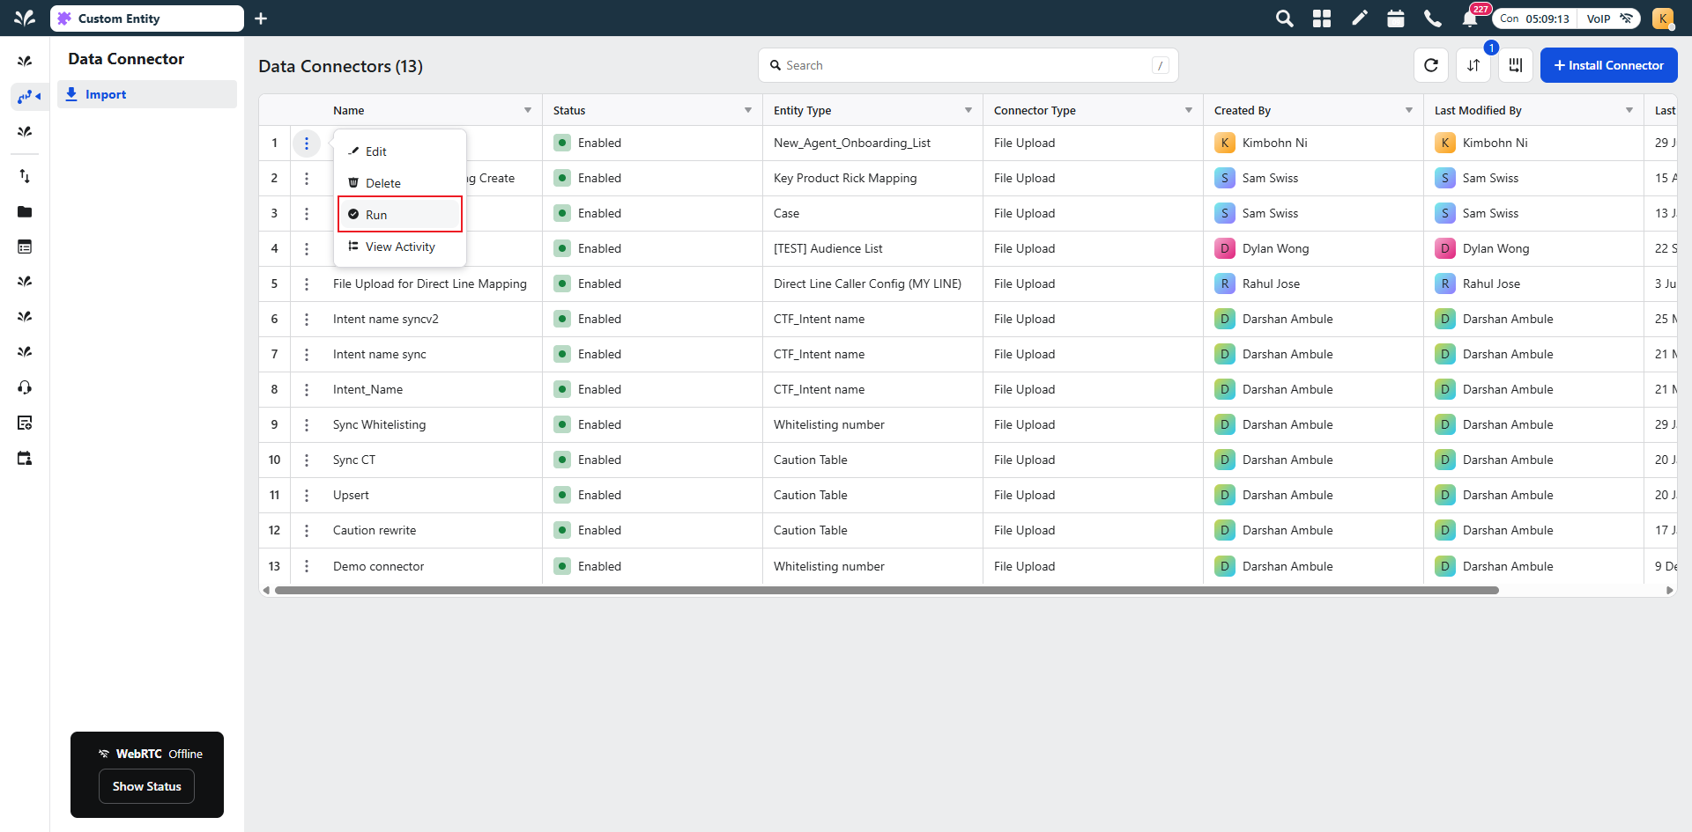This screenshot has width=1692, height=832.
Task: Click the Install Connector button
Action: (x=1608, y=65)
